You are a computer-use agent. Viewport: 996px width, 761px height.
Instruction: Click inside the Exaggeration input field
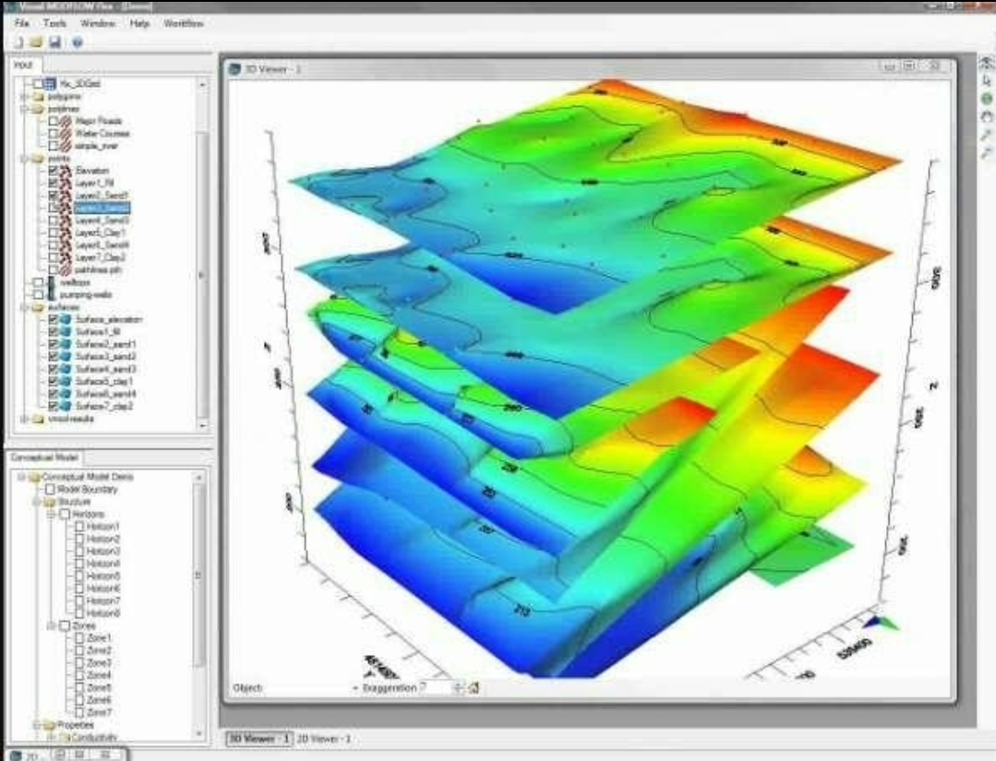(436, 687)
